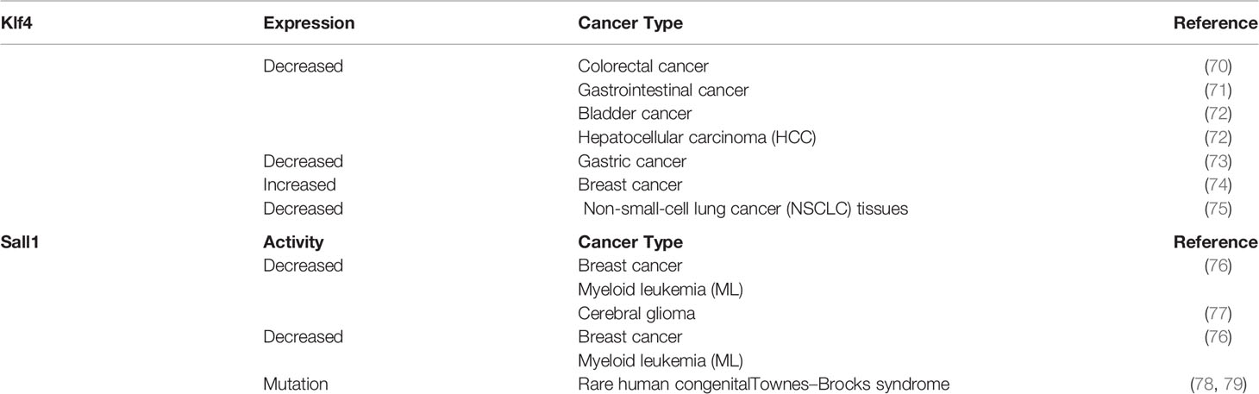Open reference 71 for Gastrointestinal cancer
1259x394 pixels.
click(x=1242, y=90)
